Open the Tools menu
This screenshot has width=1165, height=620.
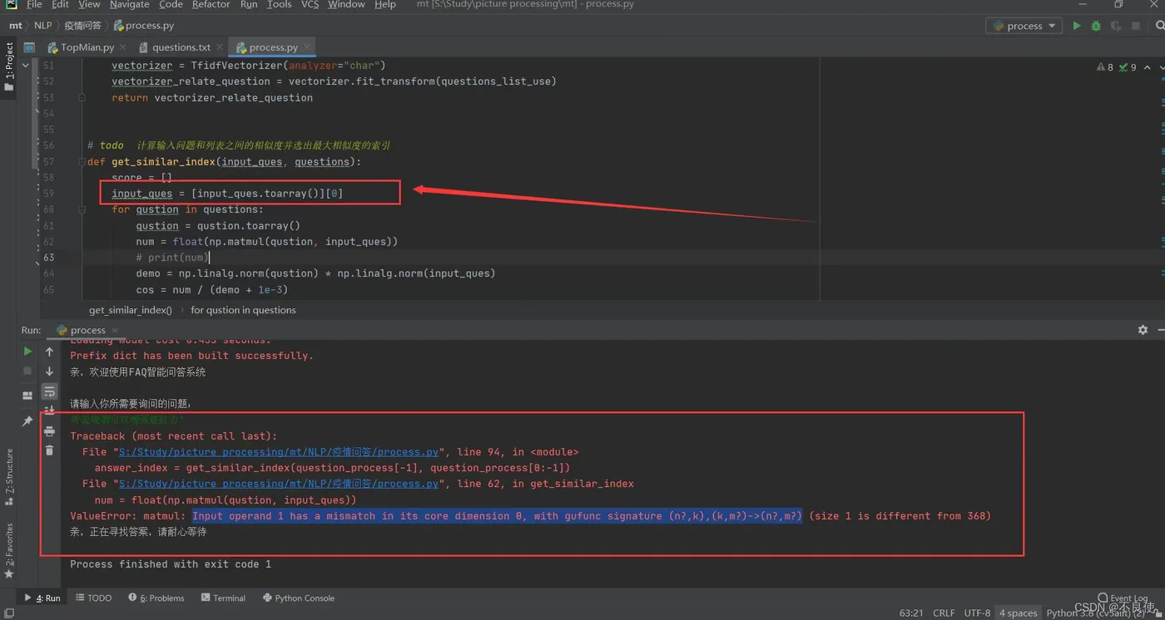(279, 4)
